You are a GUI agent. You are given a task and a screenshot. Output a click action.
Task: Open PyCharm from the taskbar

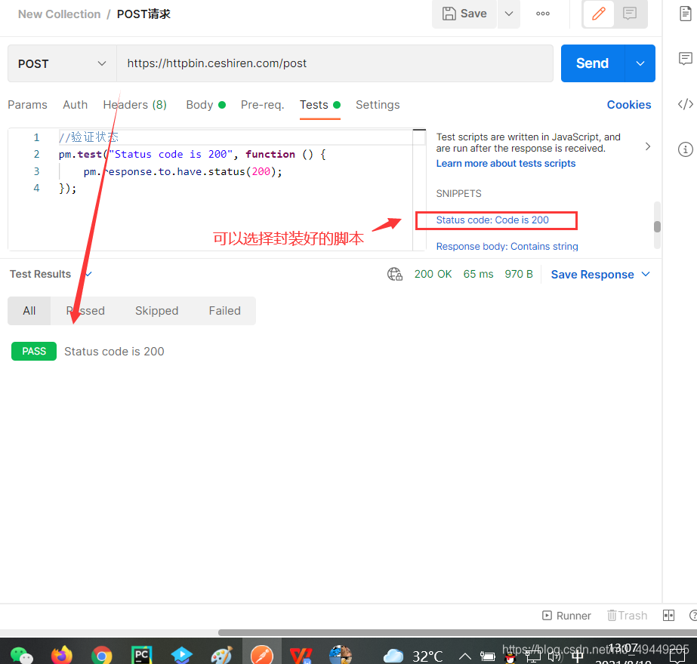142,655
